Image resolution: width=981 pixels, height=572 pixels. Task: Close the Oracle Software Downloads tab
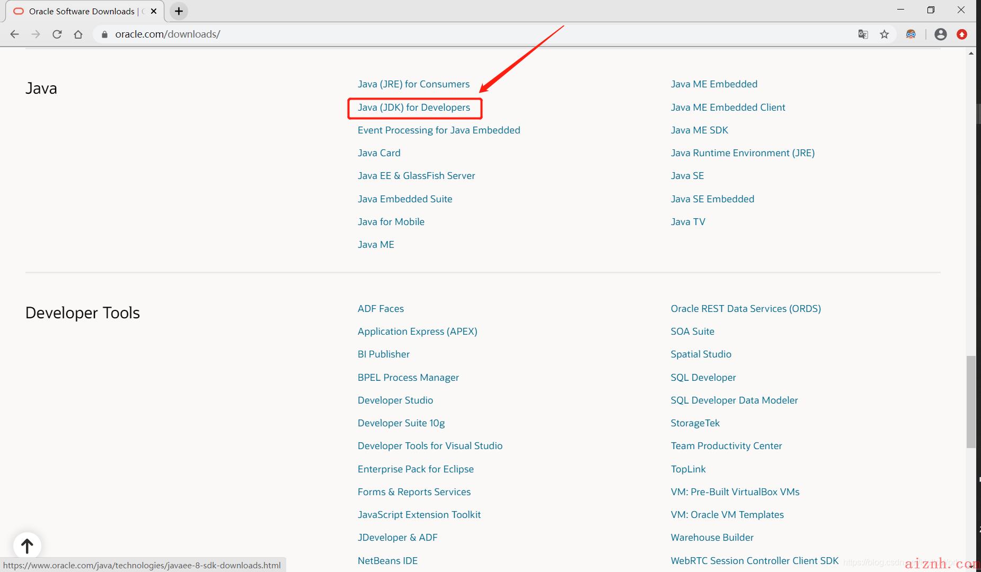[154, 11]
